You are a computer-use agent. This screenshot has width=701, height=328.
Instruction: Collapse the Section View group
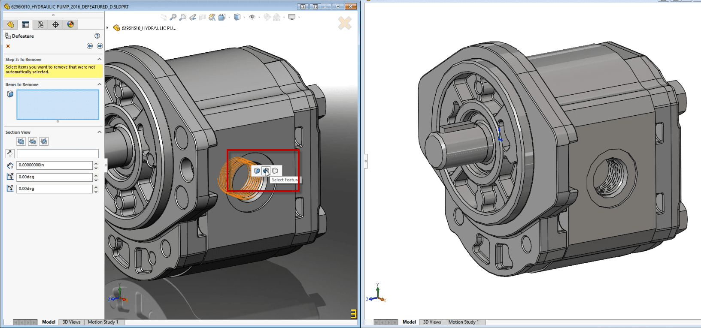(99, 132)
